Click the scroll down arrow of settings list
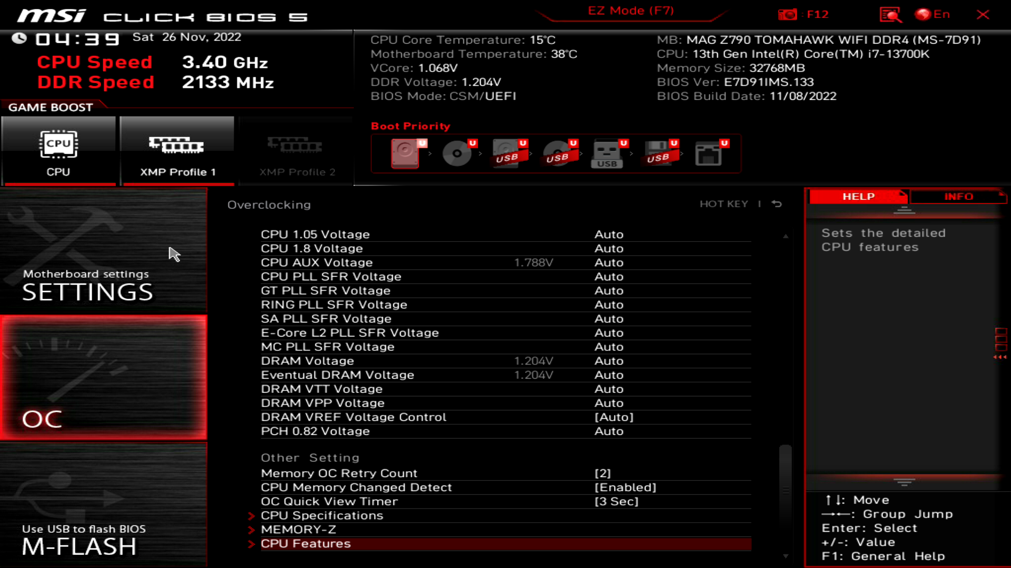Viewport: 1011px width, 568px height. coord(786,556)
